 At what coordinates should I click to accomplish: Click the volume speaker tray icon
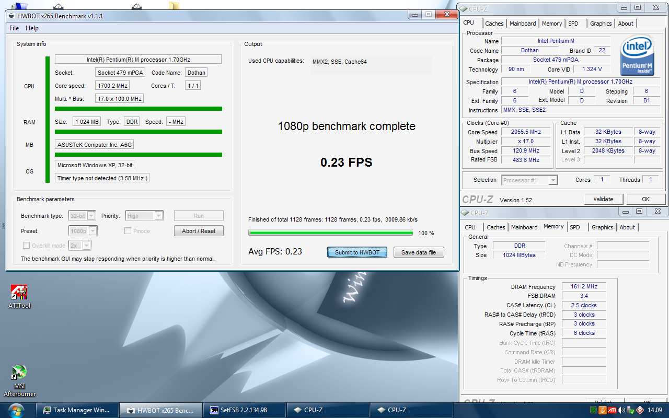[621, 410]
